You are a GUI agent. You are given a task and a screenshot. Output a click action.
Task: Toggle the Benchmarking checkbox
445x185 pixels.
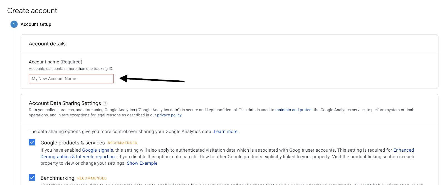(x=32, y=177)
